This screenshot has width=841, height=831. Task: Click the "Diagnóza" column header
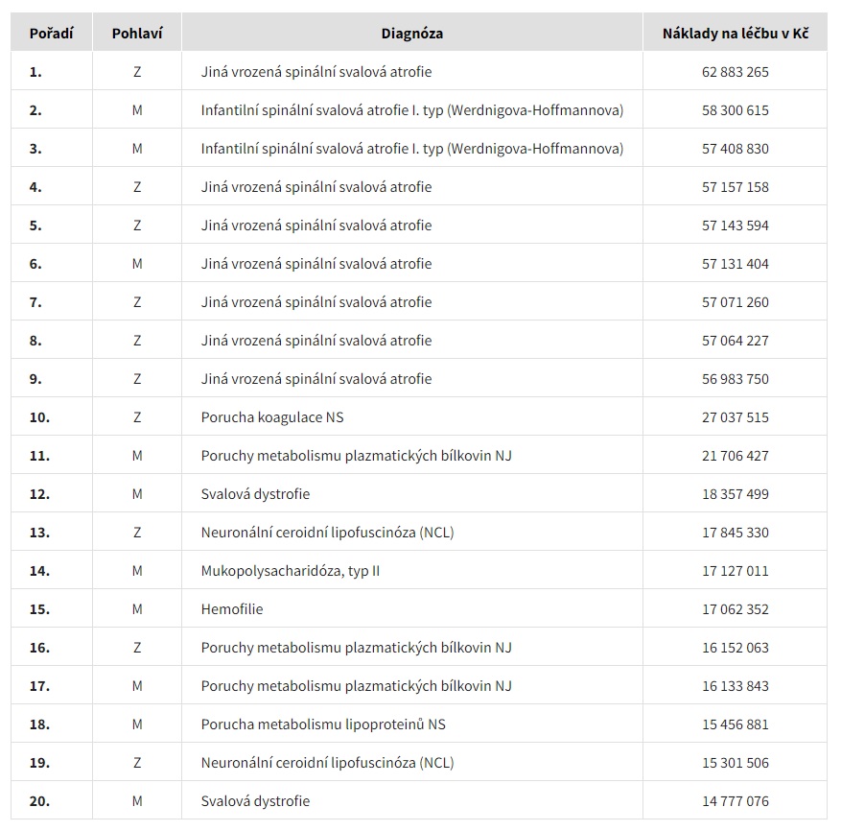(411, 34)
